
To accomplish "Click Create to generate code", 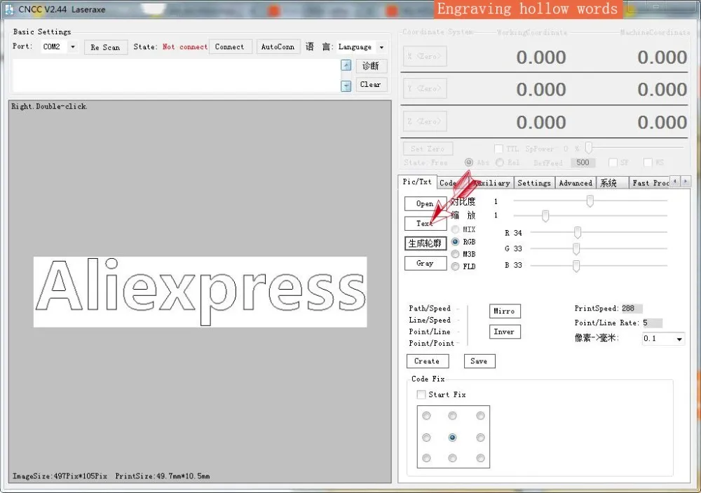I will coord(427,361).
